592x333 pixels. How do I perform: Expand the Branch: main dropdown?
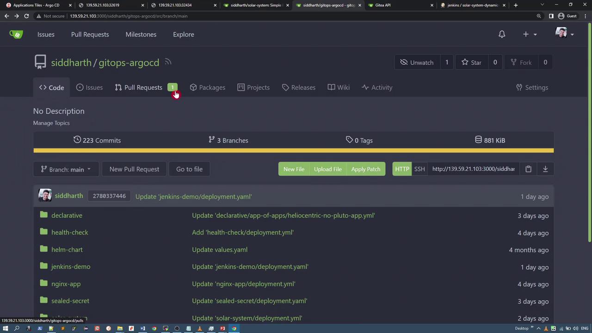(x=66, y=169)
